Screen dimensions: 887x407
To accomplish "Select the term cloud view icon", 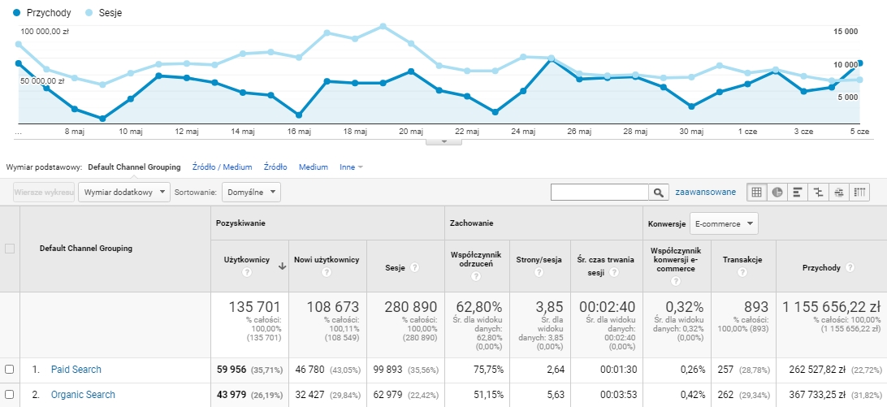I will click(x=839, y=193).
